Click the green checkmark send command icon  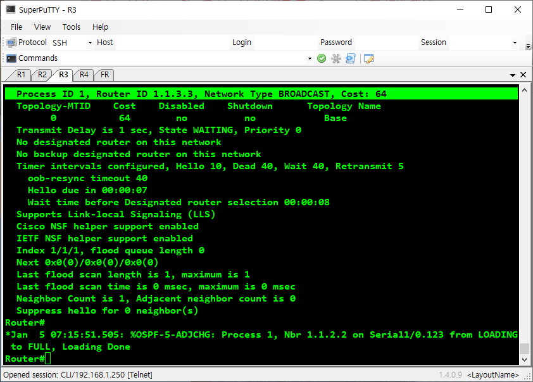click(321, 58)
